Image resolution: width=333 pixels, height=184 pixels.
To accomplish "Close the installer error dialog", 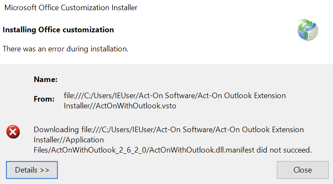I will pyautogui.click(x=303, y=170).
